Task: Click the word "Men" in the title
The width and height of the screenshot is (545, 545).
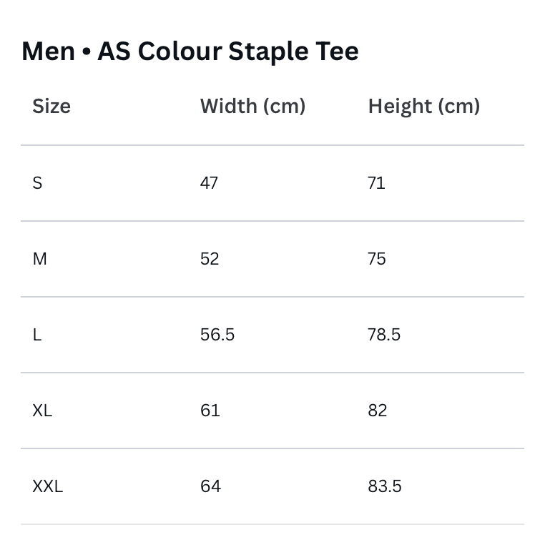Action: click(x=48, y=51)
